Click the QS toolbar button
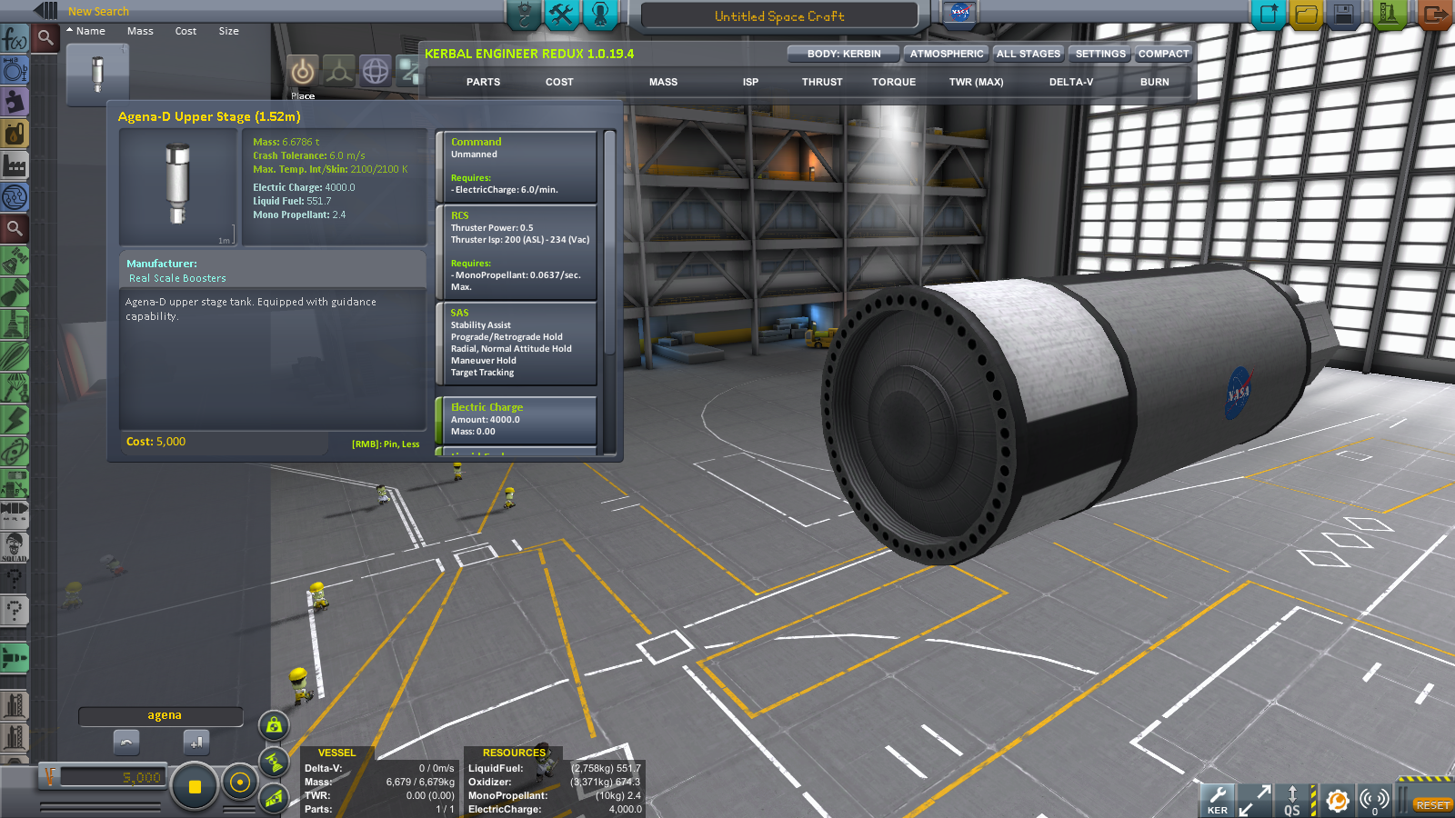This screenshot has height=818, width=1455. click(x=1292, y=800)
